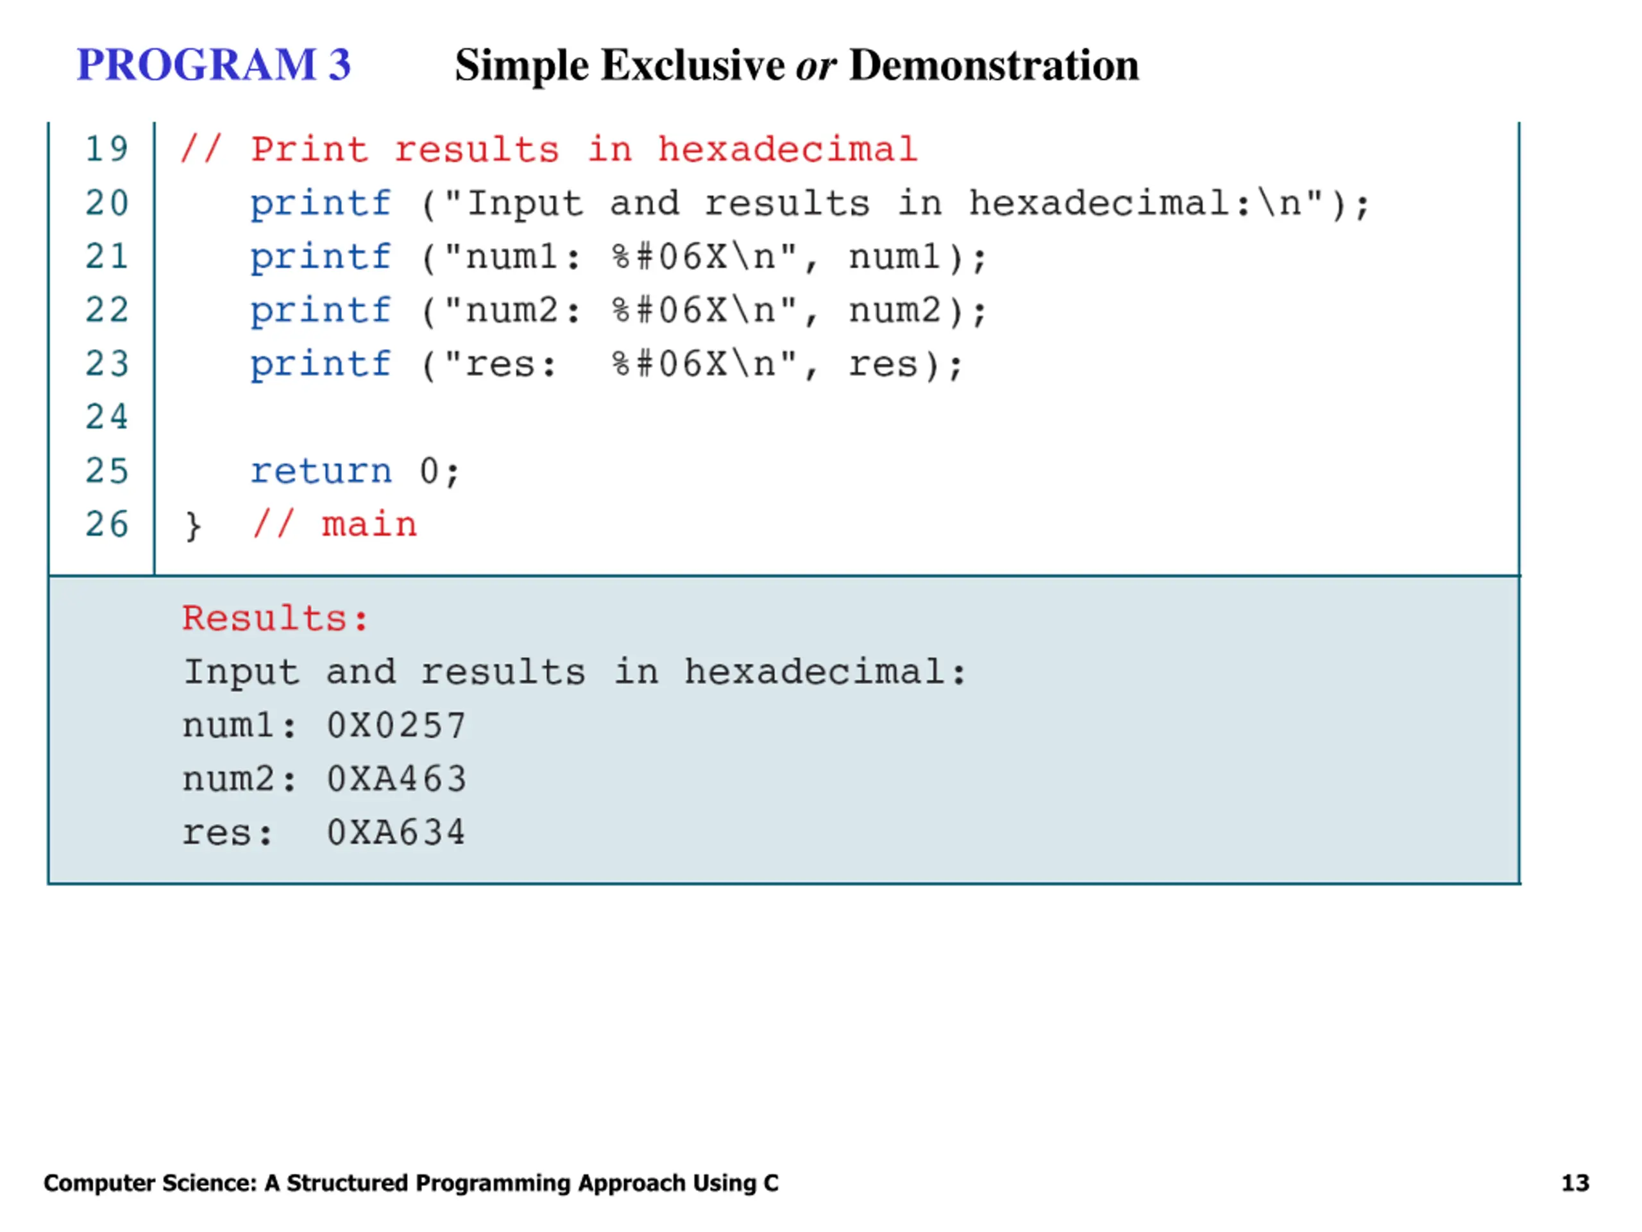Click the footer 'Computer Science: A Structured Programming Approach Using C'
This screenshot has height=1232, width=1642.
click(x=411, y=1183)
